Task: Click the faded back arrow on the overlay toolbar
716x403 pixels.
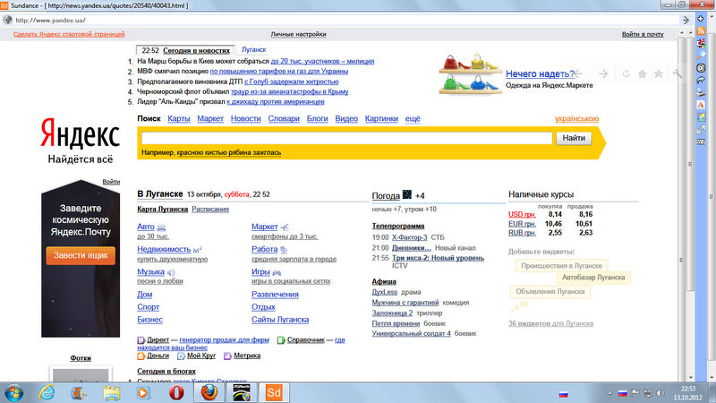Action: click(579, 73)
